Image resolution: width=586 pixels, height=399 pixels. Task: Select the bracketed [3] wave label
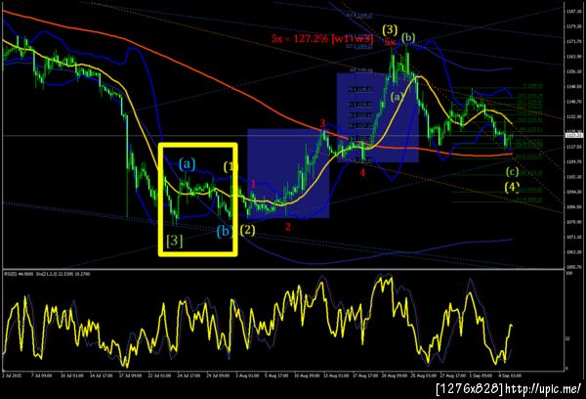175,241
